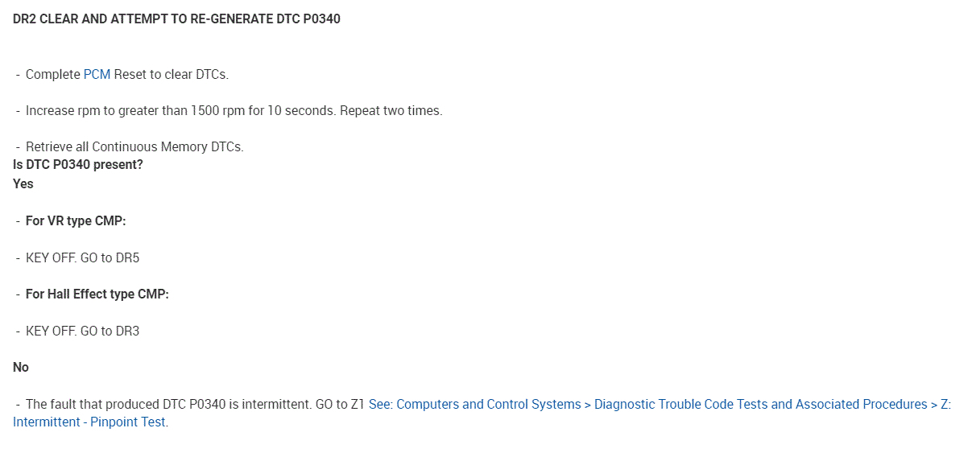
Task: Click the 'DR3' step reference
Action: point(127,331)
